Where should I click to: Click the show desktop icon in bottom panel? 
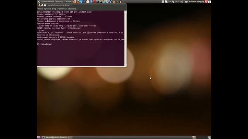click(x=38, y=137)
